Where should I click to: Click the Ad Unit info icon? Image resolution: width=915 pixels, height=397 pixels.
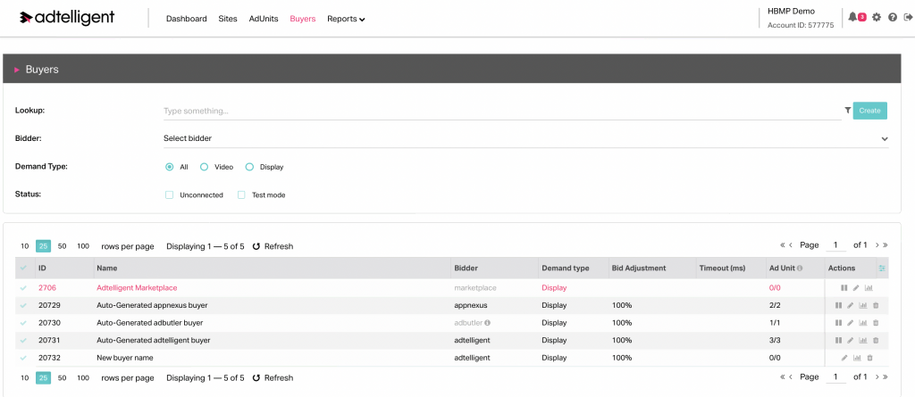800,269
